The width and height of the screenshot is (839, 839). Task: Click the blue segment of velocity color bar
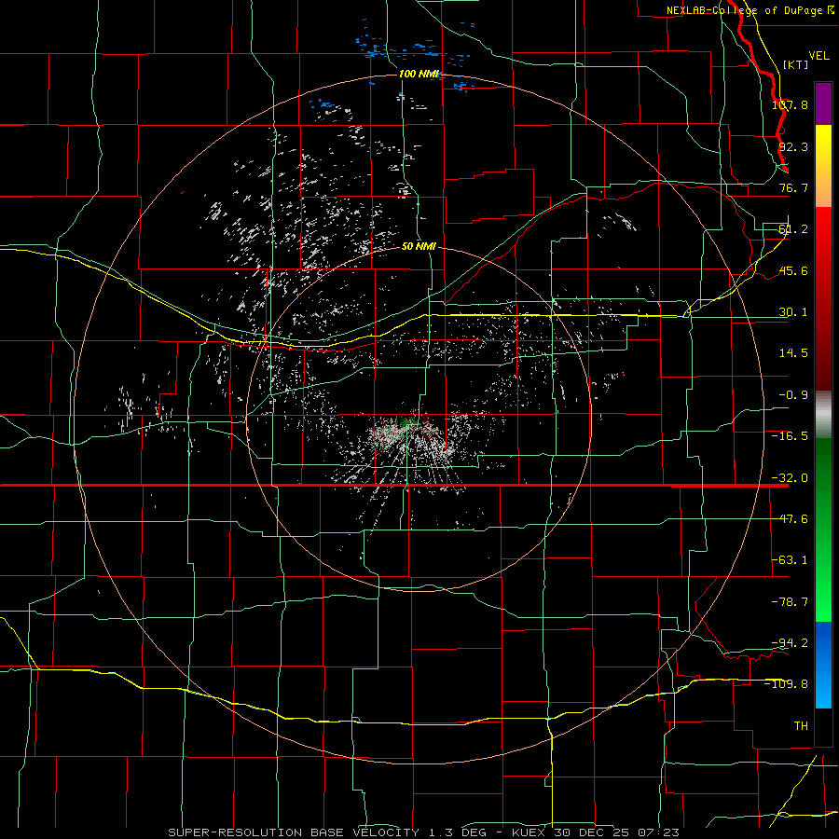(x=823, y=665)
